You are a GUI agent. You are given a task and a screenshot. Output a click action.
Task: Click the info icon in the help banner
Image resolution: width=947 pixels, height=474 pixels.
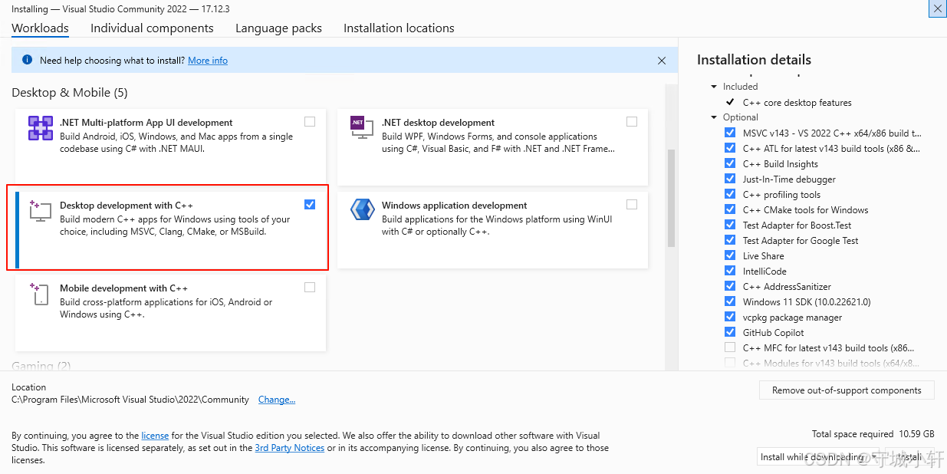point(28,60)
